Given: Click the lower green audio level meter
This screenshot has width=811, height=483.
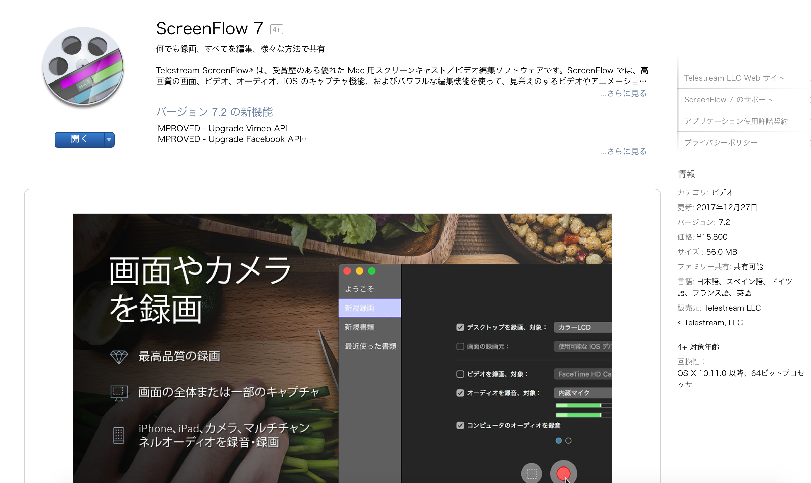Looking at the screenshot, I should coord(583,415).
